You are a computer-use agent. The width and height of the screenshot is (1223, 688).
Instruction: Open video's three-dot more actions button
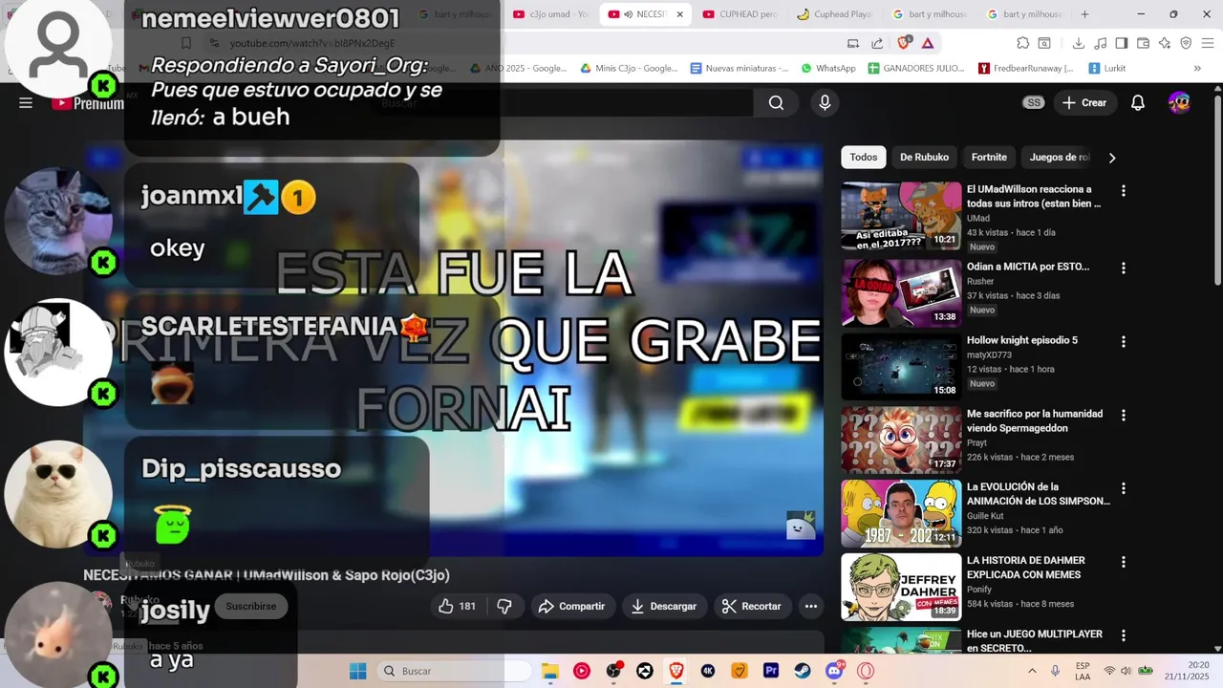point(810,606)
